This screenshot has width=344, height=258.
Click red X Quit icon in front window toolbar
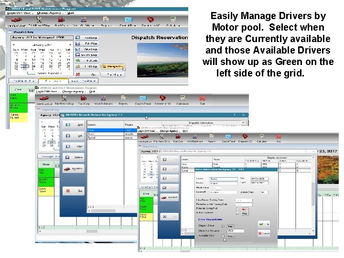279,137
